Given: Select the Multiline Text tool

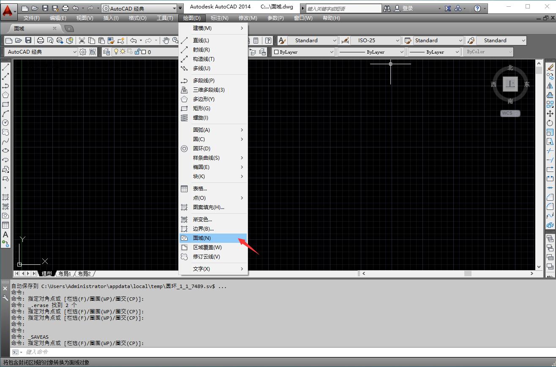Looking at the screenshot, I should tap(6, 234).
